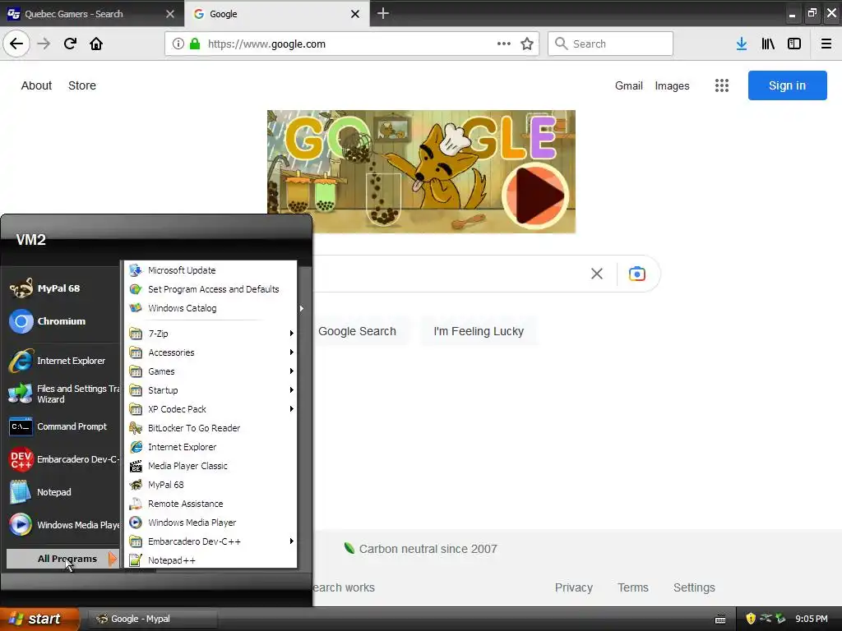Open the Images link
This screenshot has width=842, height=631.
[672, 85]
